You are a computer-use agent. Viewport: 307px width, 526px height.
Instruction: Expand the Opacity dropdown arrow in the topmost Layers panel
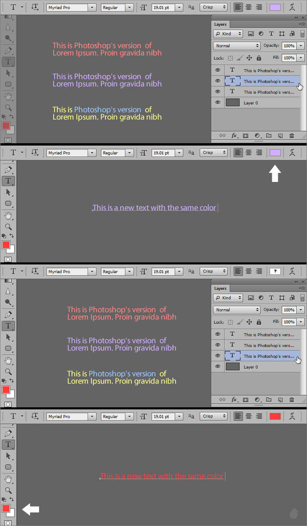coord(301,46)
